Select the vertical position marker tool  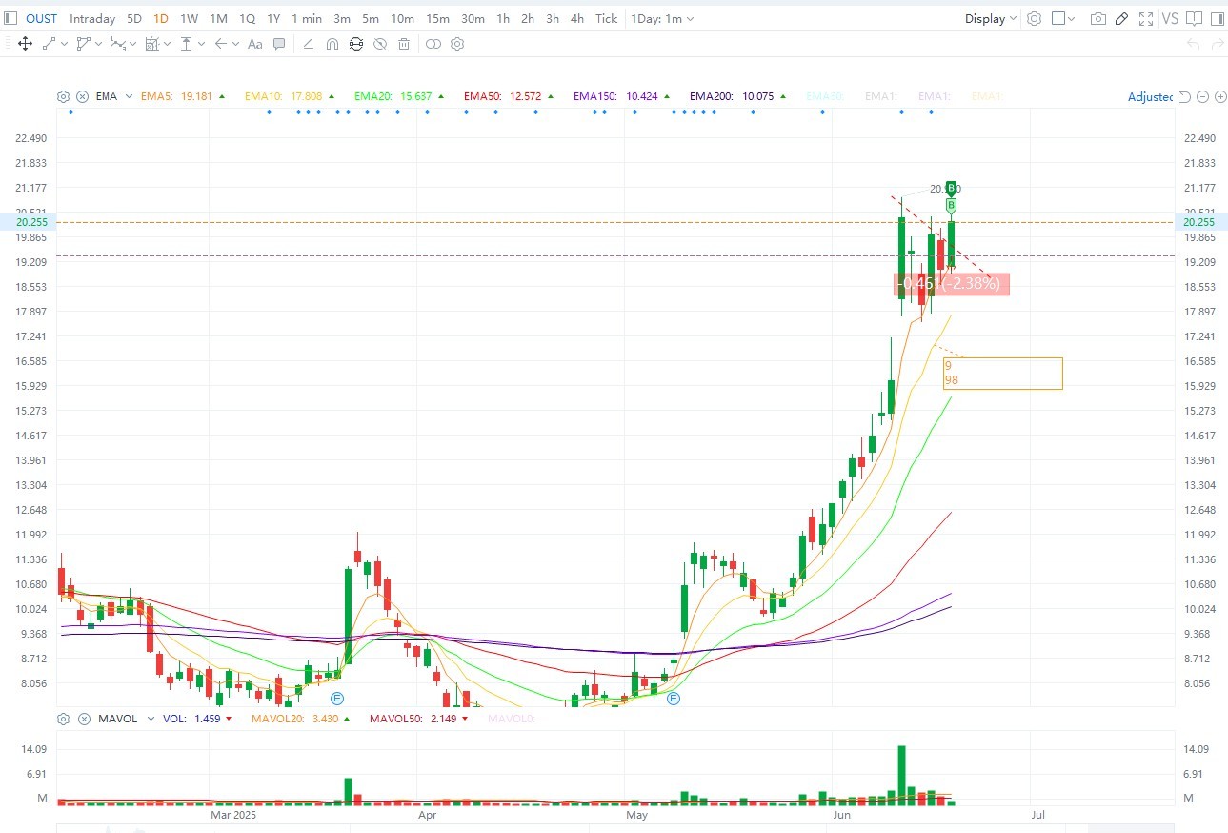[187, 43]
